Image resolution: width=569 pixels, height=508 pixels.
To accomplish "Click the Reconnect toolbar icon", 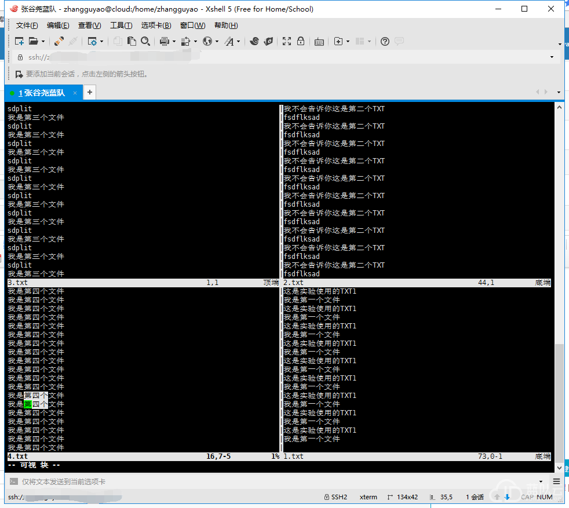I will [59, 41].
